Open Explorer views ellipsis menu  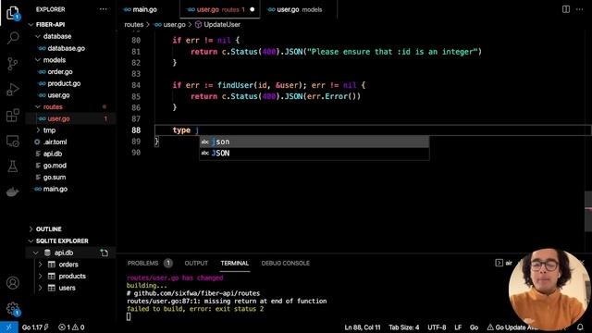[x=103, y=9]
